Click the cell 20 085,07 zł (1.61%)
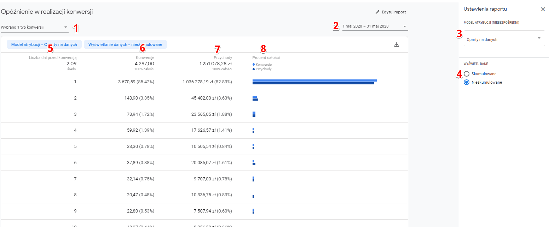 pyautogui.click(x=212, y=163)
